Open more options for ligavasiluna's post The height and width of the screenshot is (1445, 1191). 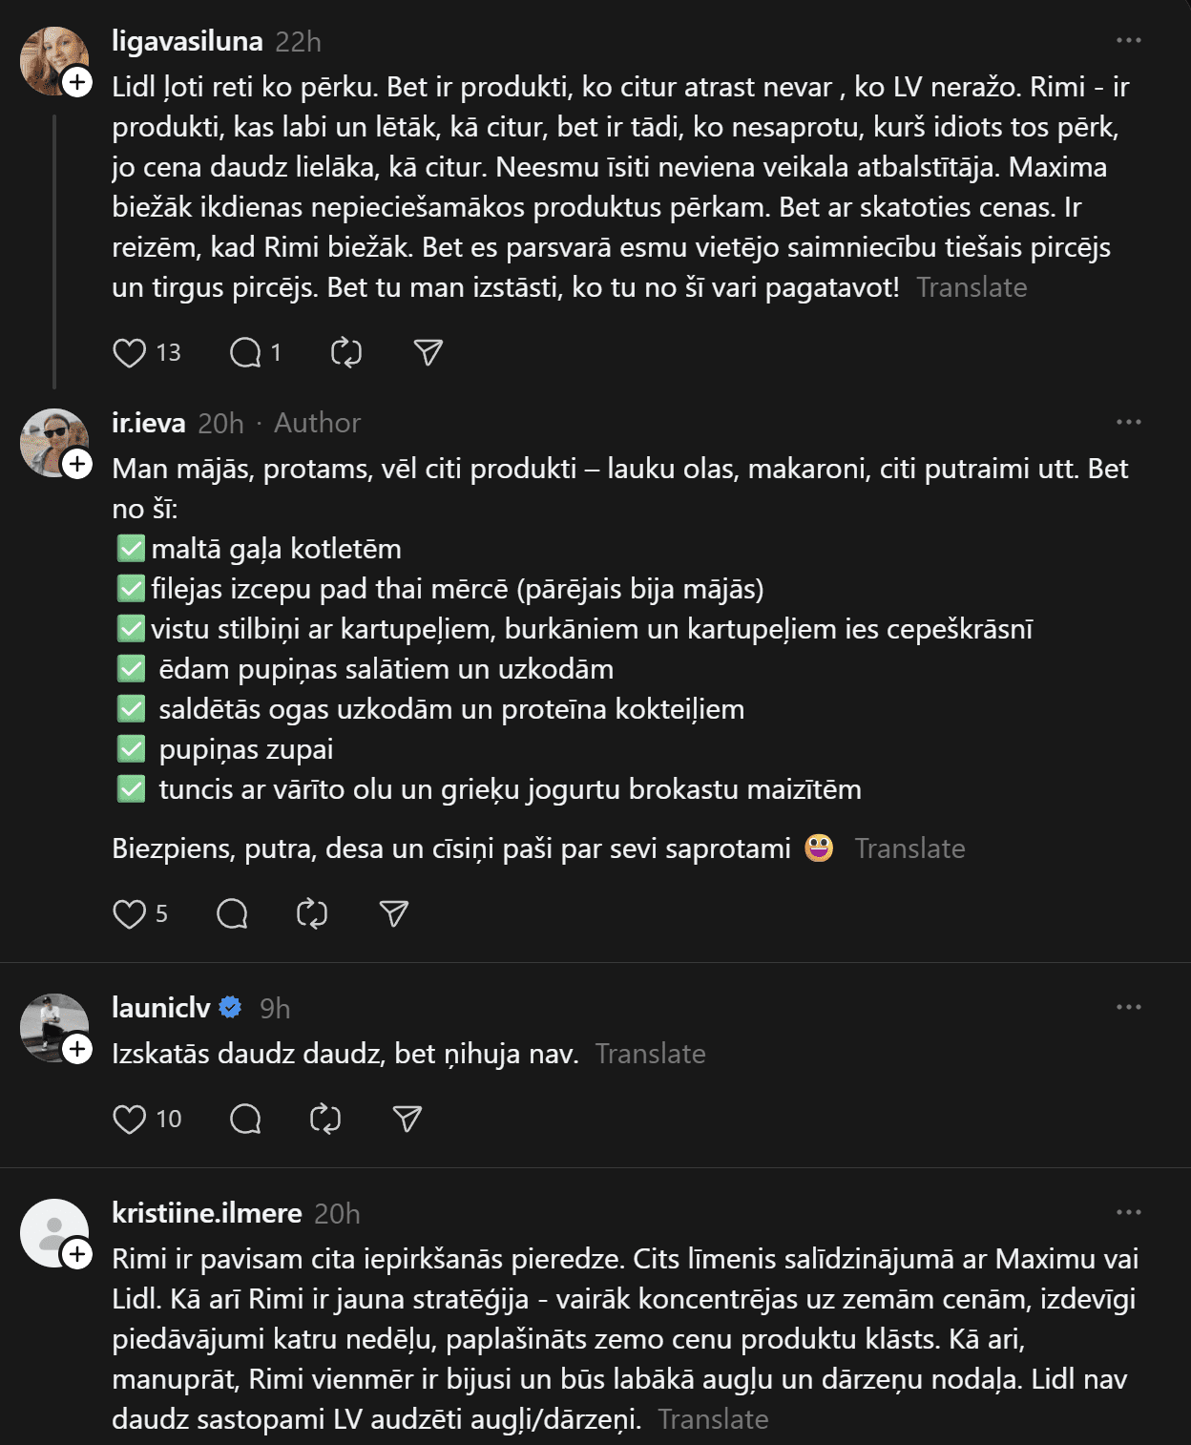pos(1128,41)
